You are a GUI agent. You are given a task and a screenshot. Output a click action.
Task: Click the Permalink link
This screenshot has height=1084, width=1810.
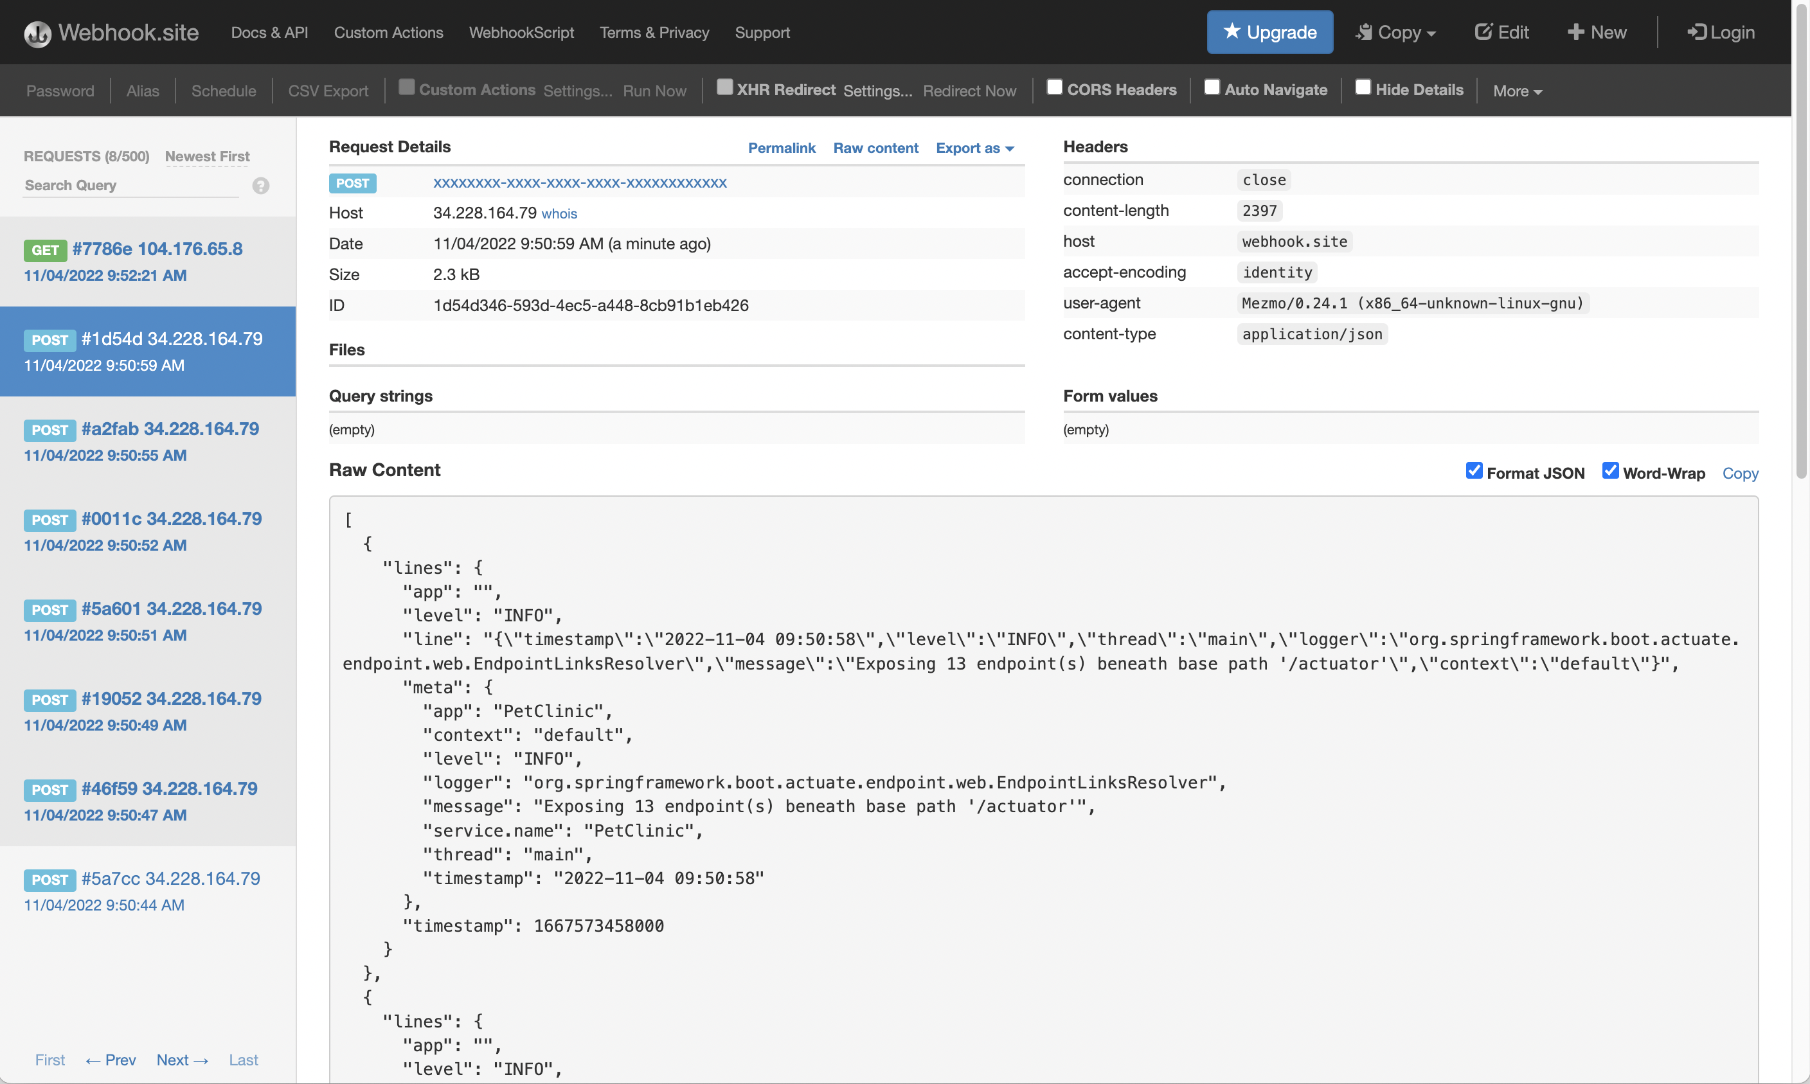tap(781, 148)
